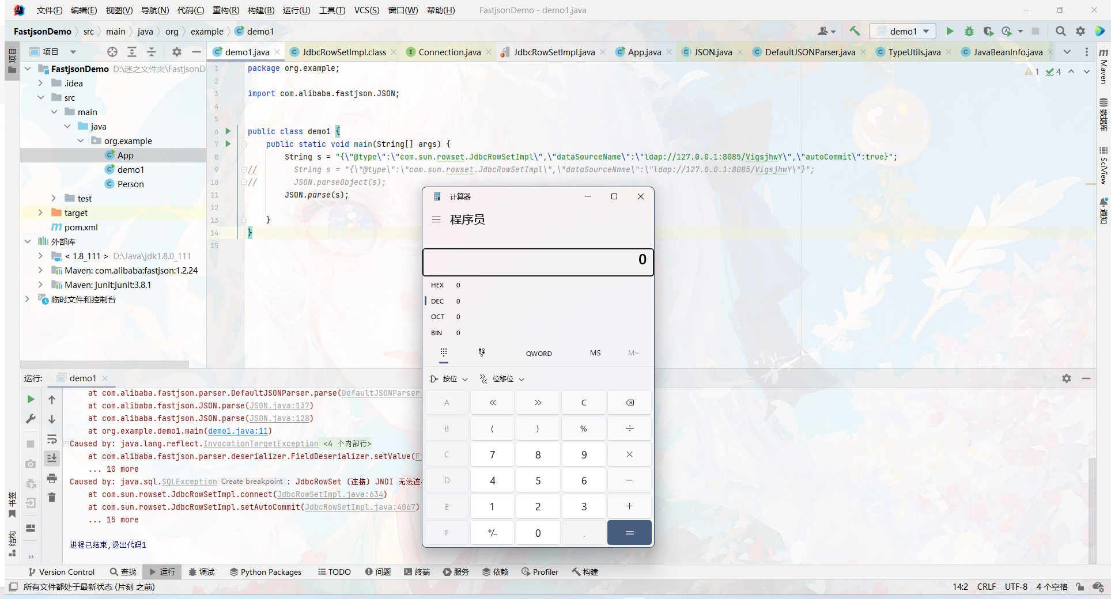Click the calculator backspace key
The height and width of the screenshot is (599, 1111).
click(630, 403)
